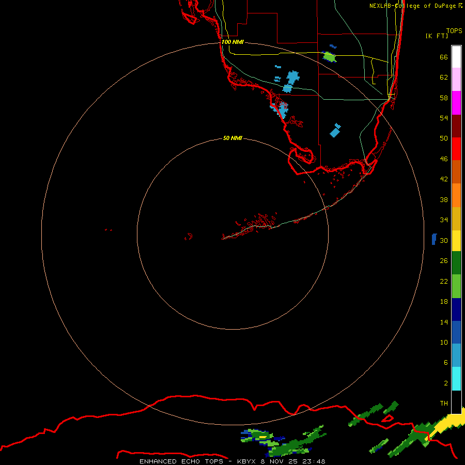Click the legend value 54

(444, 118)
